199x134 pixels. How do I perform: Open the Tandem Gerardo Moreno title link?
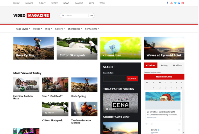click(81, 122)
